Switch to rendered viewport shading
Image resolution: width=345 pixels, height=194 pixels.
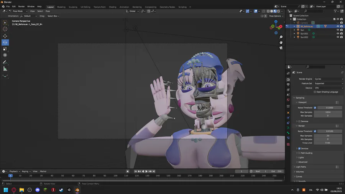click(x=279, y=11)
